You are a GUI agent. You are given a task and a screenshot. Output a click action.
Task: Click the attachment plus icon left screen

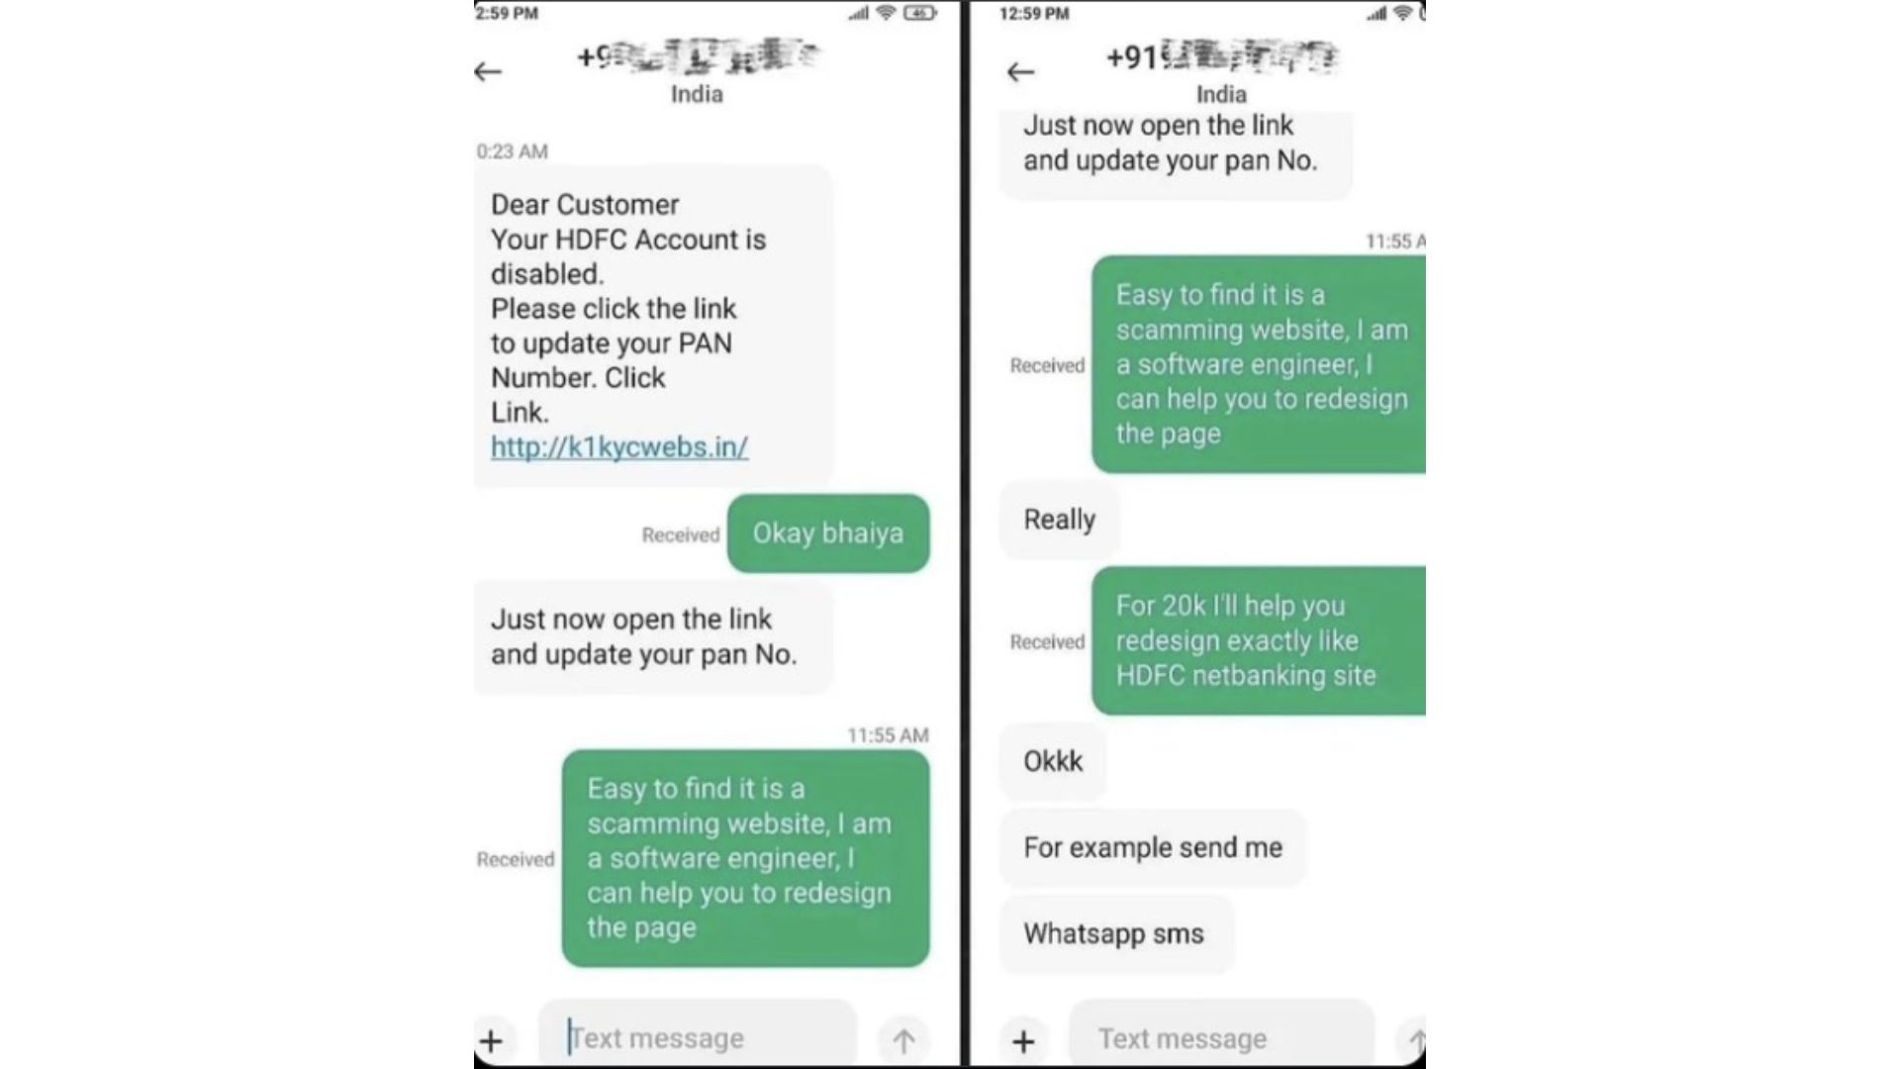(x=493, y=1037)
